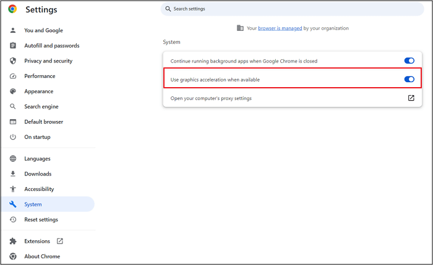Follow the "browser is managed" link
This screenshot has width=433, height=265.
[280, 28]
